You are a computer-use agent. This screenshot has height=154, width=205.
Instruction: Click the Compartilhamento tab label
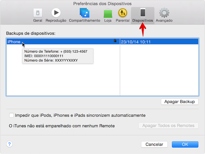[85, 21]
